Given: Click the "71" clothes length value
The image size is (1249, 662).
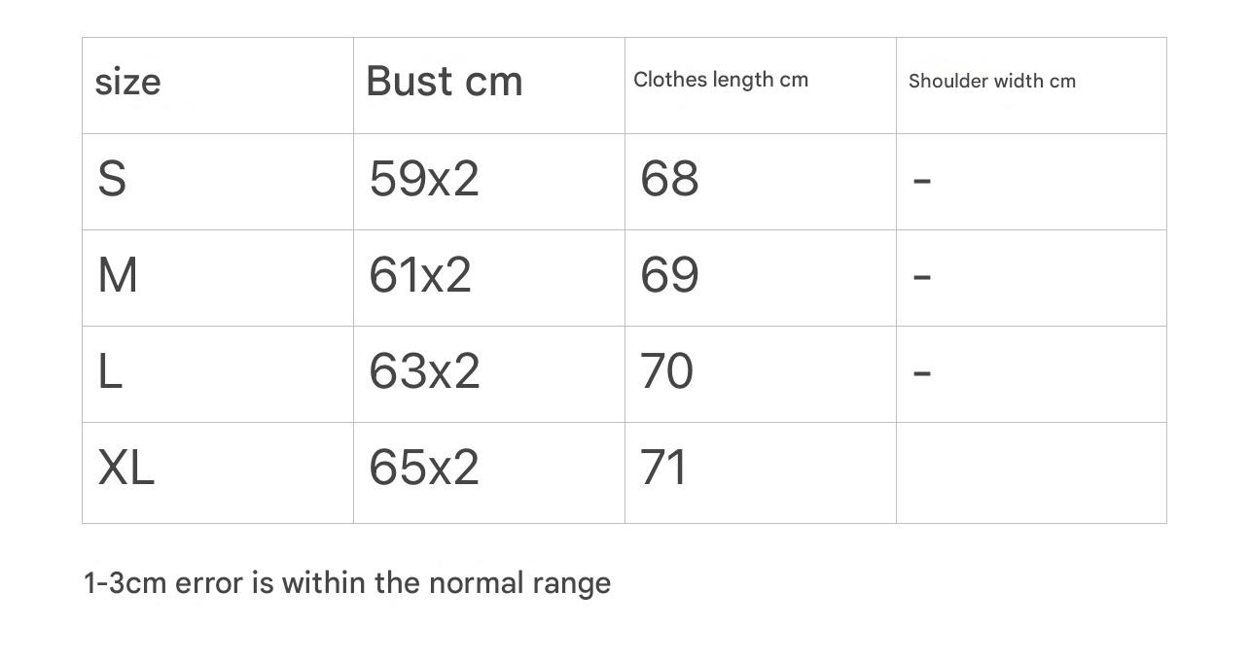Looking at the screenshot, I should [663, 469].
